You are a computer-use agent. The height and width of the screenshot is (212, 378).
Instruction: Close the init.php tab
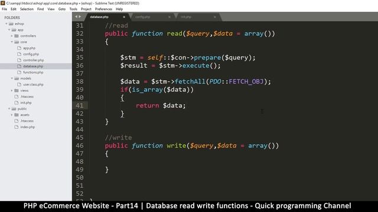[215, 17]
